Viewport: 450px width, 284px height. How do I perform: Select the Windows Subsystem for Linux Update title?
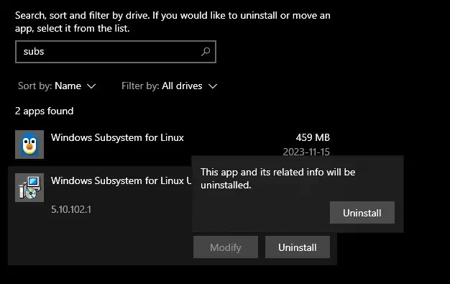pyautogui.click(x=121, y=180)
